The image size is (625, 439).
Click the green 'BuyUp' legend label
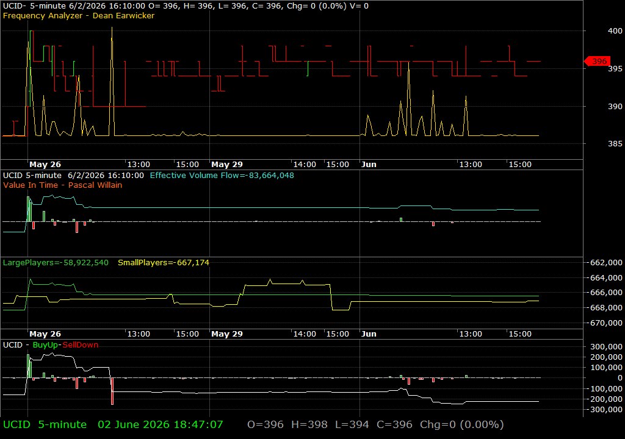(x=45, y=345)
